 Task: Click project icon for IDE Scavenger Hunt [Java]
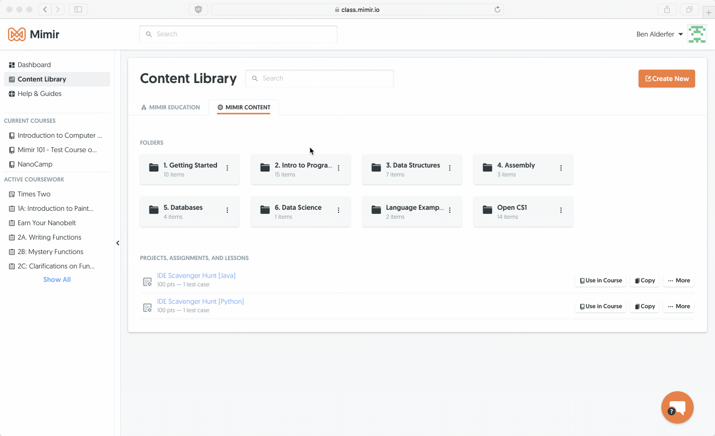(147, 282)
